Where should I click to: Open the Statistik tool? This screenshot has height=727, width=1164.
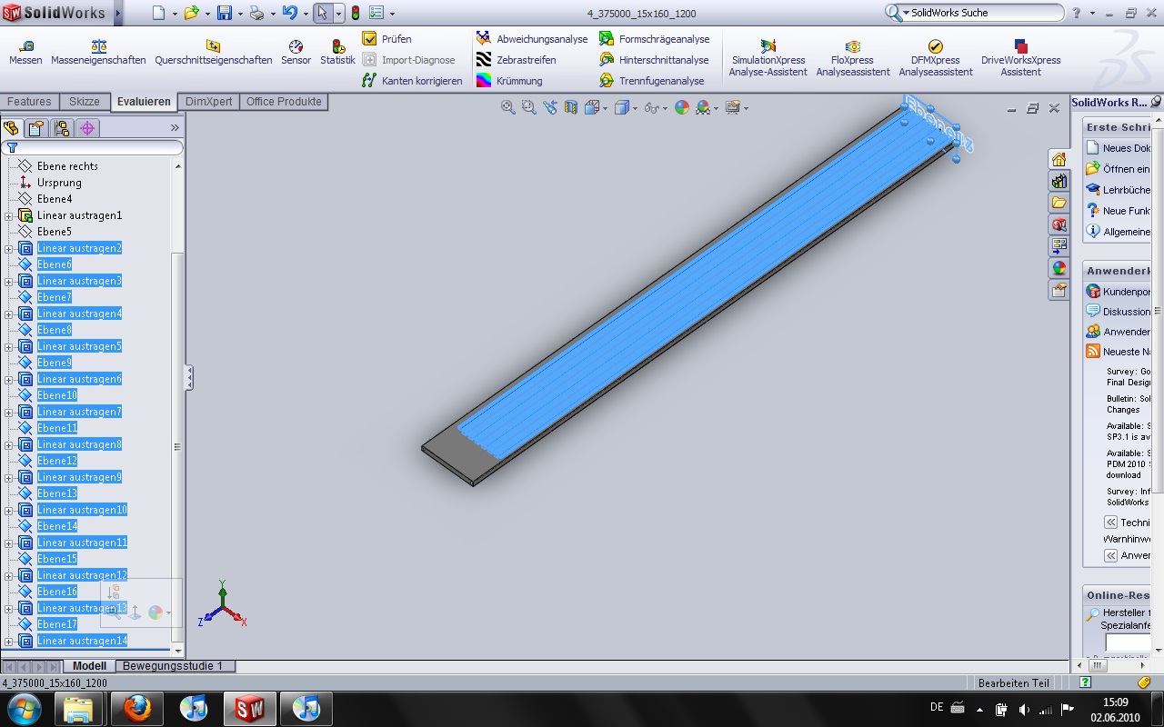pos(337,53)
